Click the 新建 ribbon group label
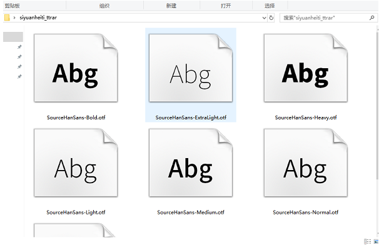This screenshot has height=245, width=384. (171, 6)
